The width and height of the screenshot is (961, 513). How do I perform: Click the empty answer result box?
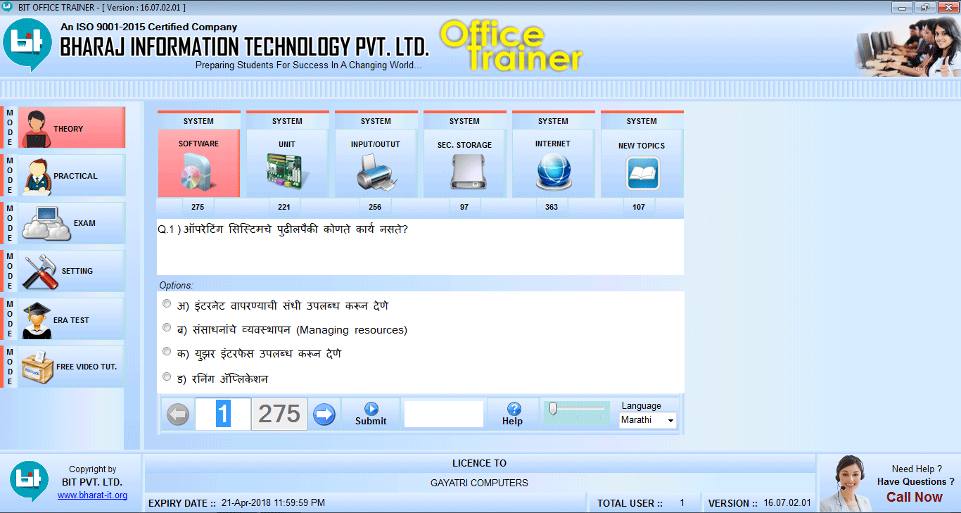pyautogui.click(x=444, y=414)
